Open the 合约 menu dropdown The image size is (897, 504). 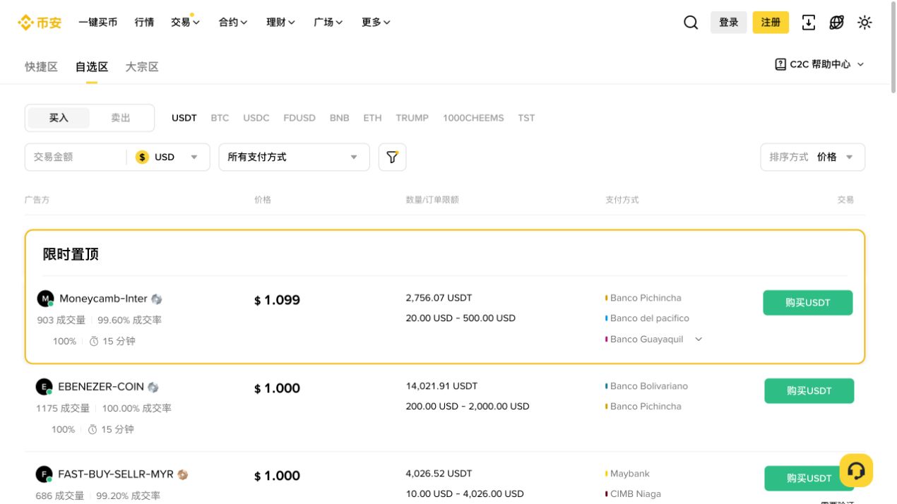click(x=233, y=23)
